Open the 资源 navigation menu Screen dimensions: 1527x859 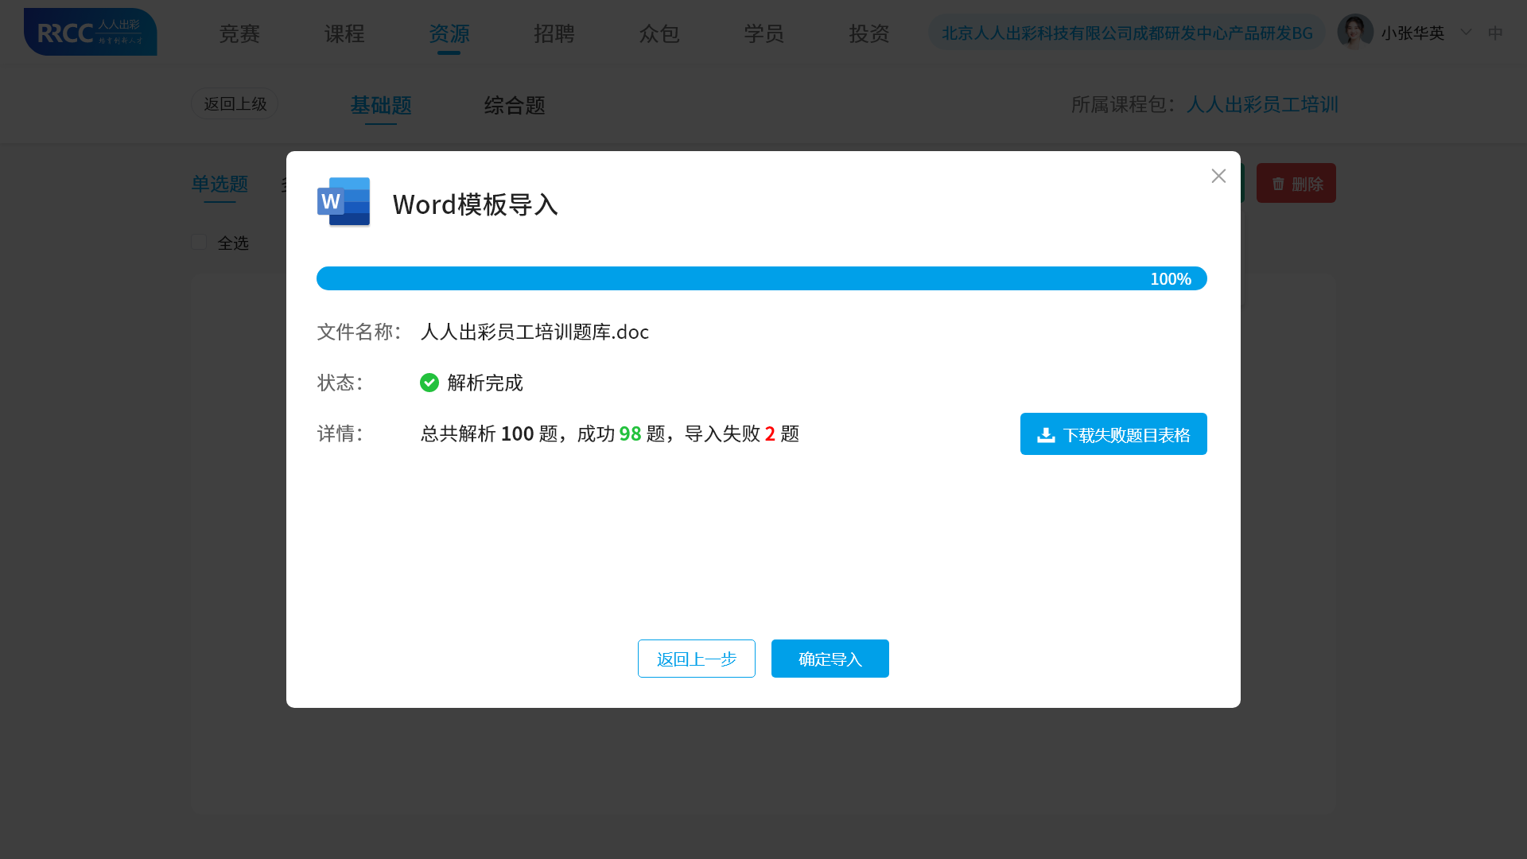tap(449, 33)
